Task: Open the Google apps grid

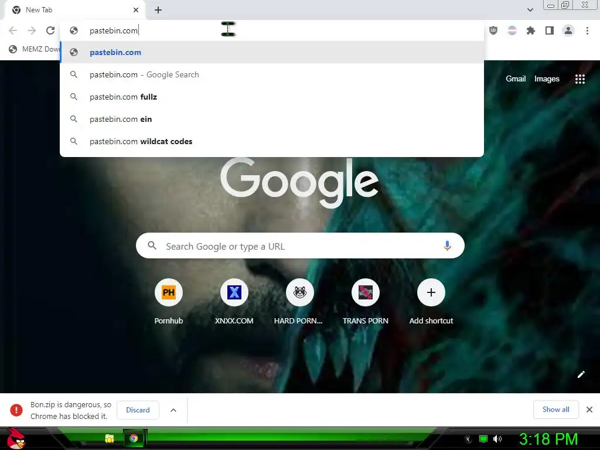Action: coord(579,79)
